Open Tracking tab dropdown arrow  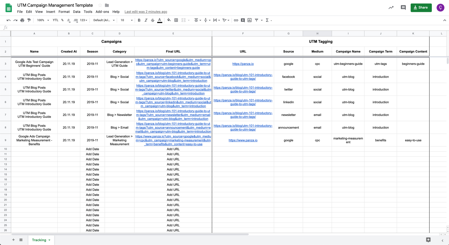(x=49, y=240)
